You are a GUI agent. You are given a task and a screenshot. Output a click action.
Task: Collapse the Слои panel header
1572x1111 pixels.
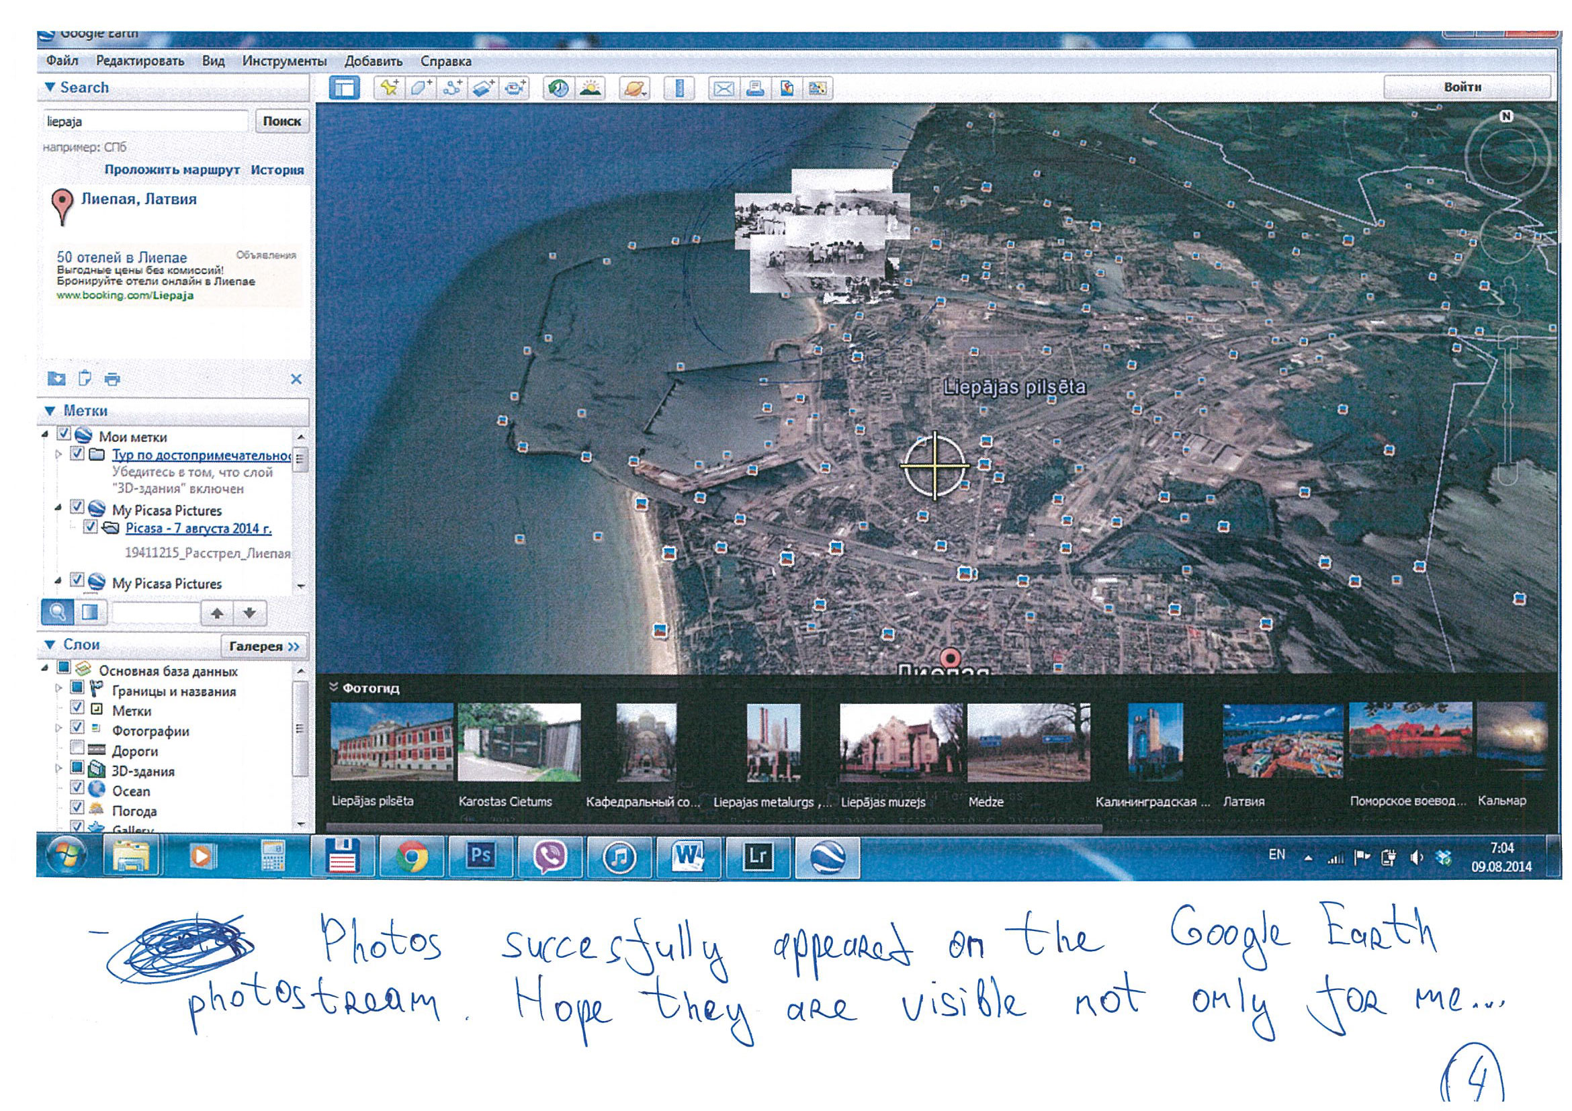click(49, 646)
